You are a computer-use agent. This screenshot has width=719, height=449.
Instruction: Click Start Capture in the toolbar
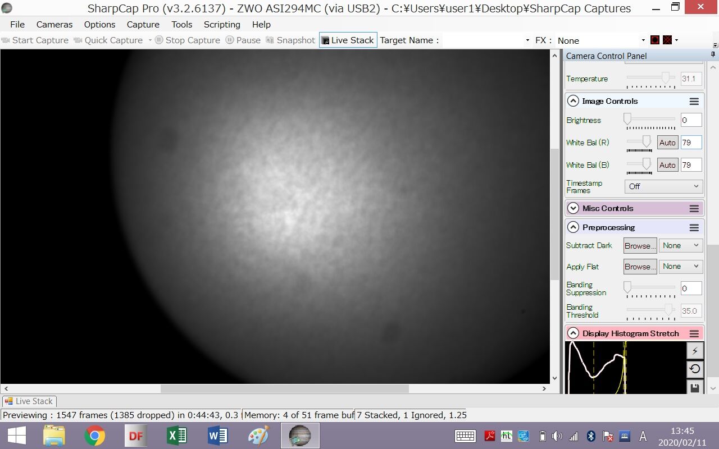[x=35, y=40]
